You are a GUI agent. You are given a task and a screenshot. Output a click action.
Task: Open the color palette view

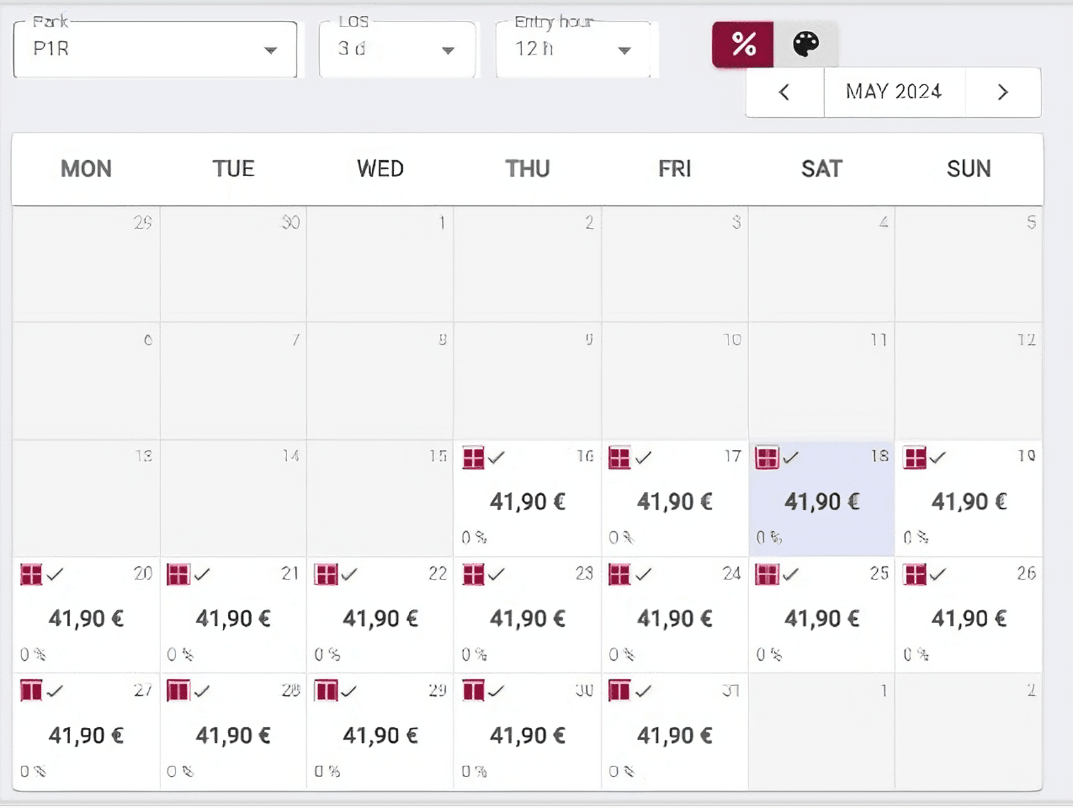(x=806, y=44)
